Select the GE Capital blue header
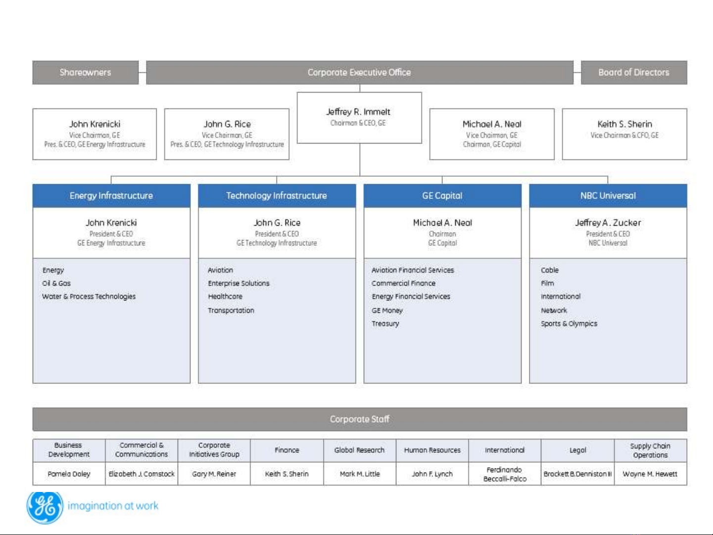 click(442, 195)
